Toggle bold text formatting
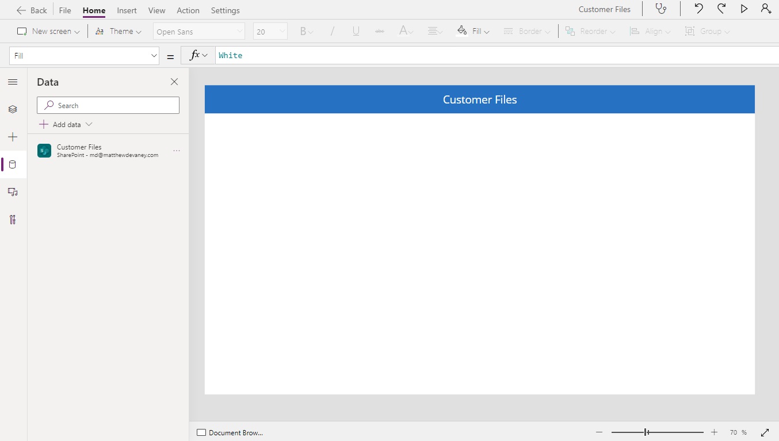This screenshot has width=779, height=441. point(304,31)
